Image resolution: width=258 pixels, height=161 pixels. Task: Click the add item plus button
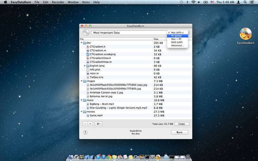[x=90, y=124]
